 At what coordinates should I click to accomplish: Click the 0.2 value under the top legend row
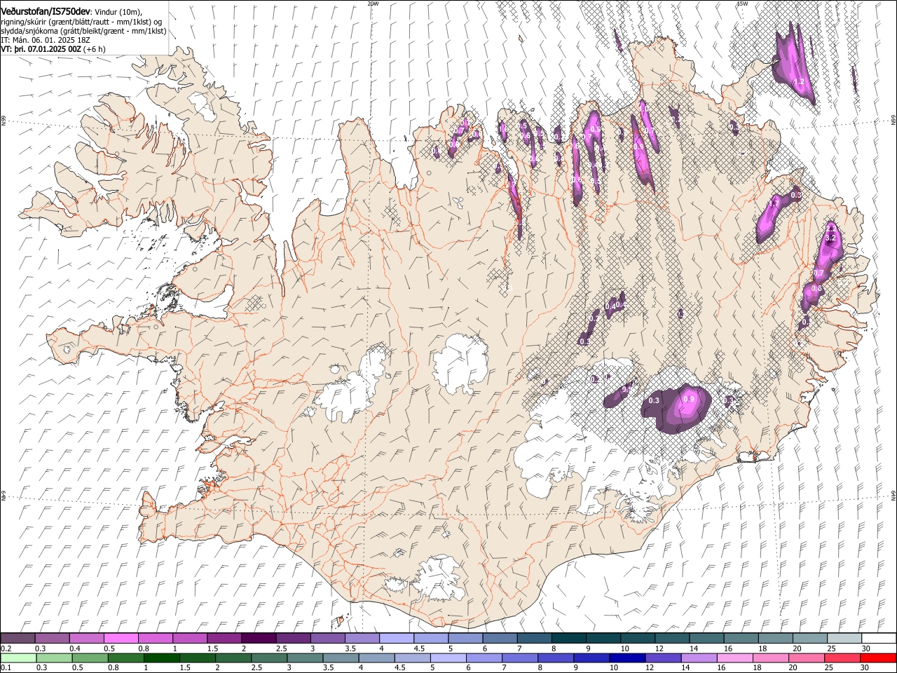click(x=6, y=648)
